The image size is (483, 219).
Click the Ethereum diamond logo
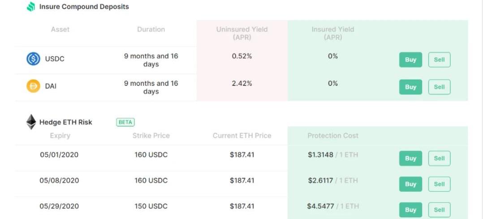[31, 122]
